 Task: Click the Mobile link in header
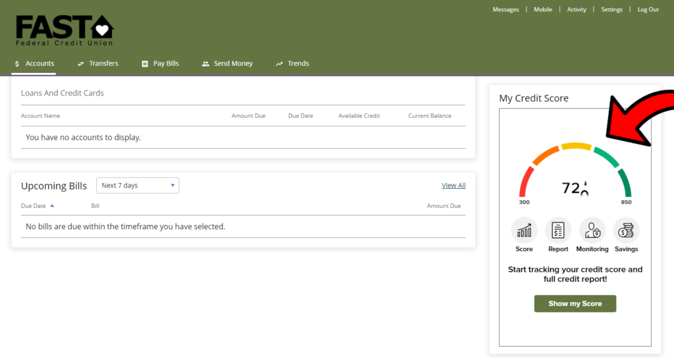tap(543, 10)
